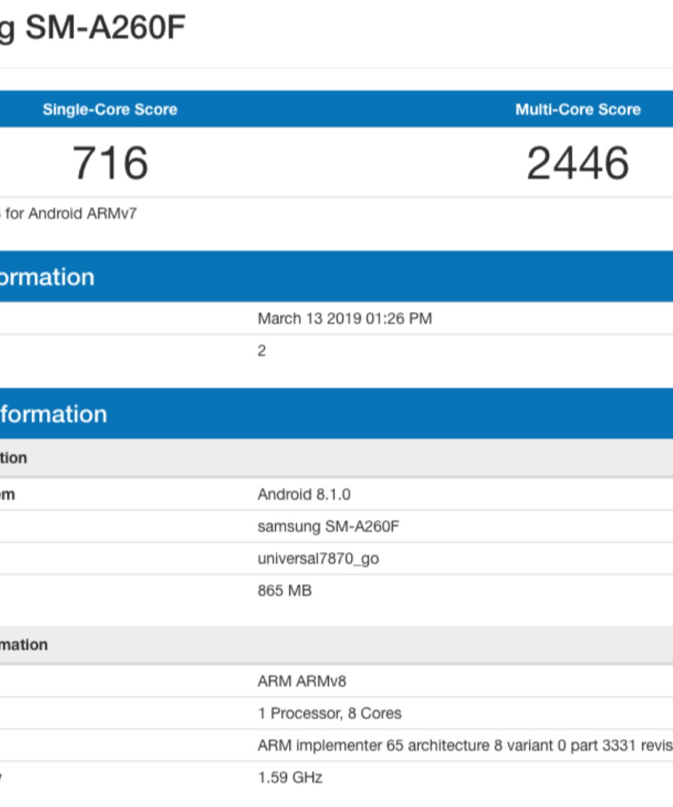Viewport: 673px width, 807px height.
Task: Select the 1.59 GHz frequency value
Action: click(290, 778)
